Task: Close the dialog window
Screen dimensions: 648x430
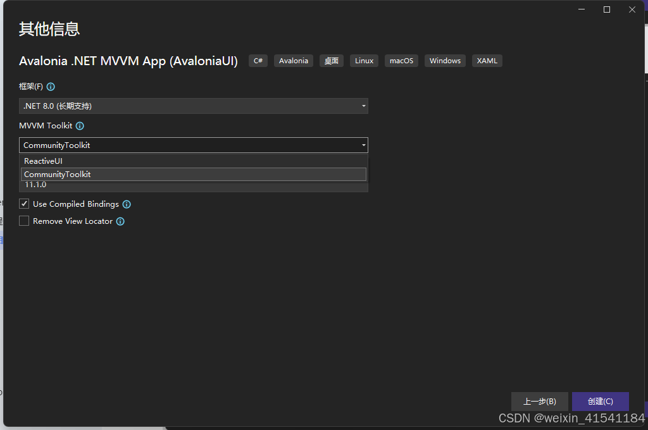Action: tap(632, 9)
